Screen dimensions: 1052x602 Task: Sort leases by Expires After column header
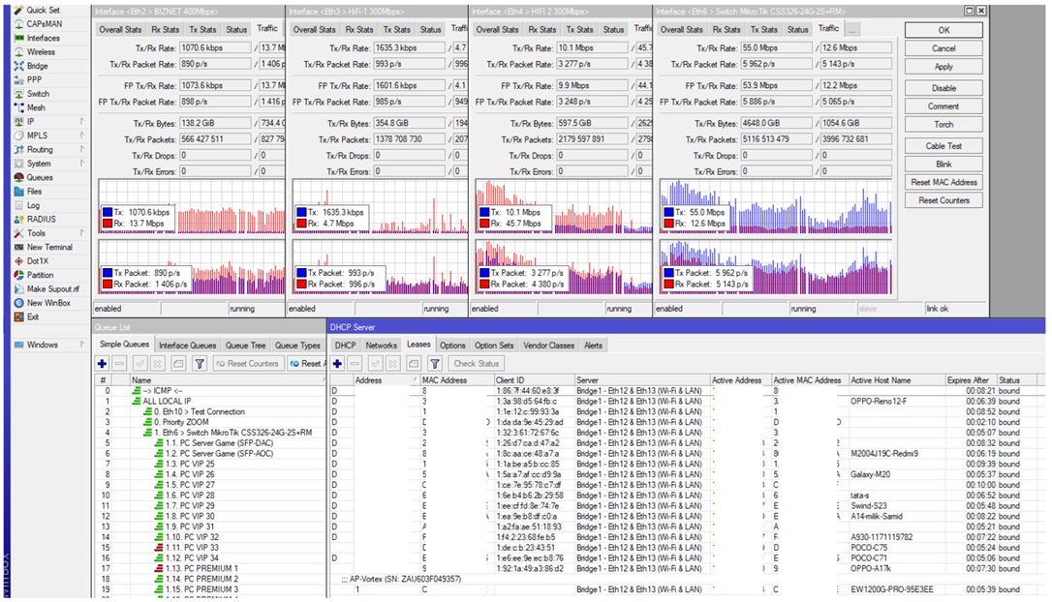click(x=970, y=380)
